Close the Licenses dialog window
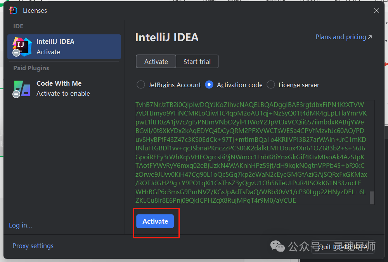Image resolution: width=388 pixels, height=262 pixels. pos(376,11)
